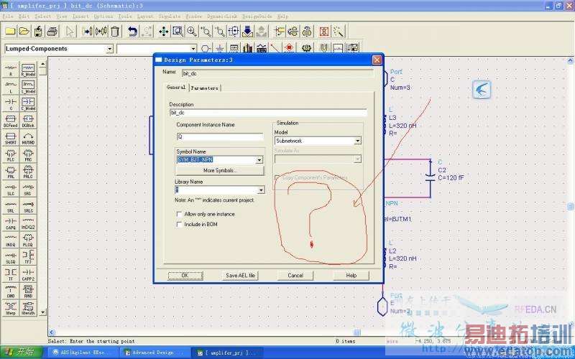Select the L inductor palette component
Viewport: 575px width, 359px height.
[11, 86]
